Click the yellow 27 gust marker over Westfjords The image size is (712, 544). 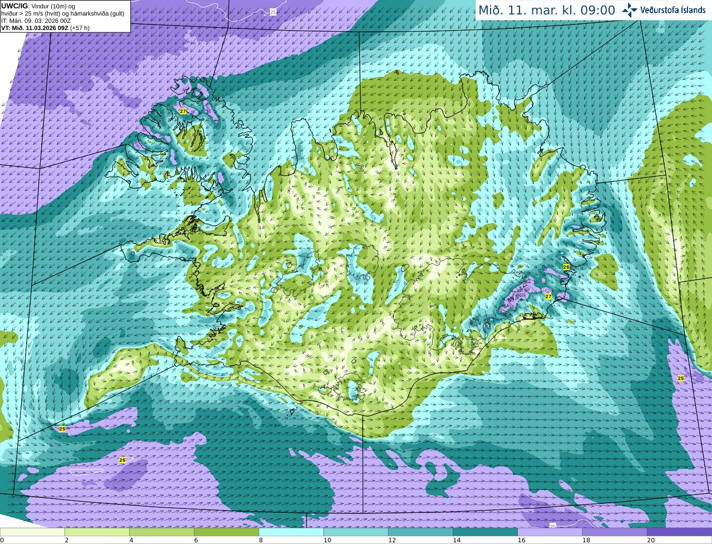click(x=183, y=111)
